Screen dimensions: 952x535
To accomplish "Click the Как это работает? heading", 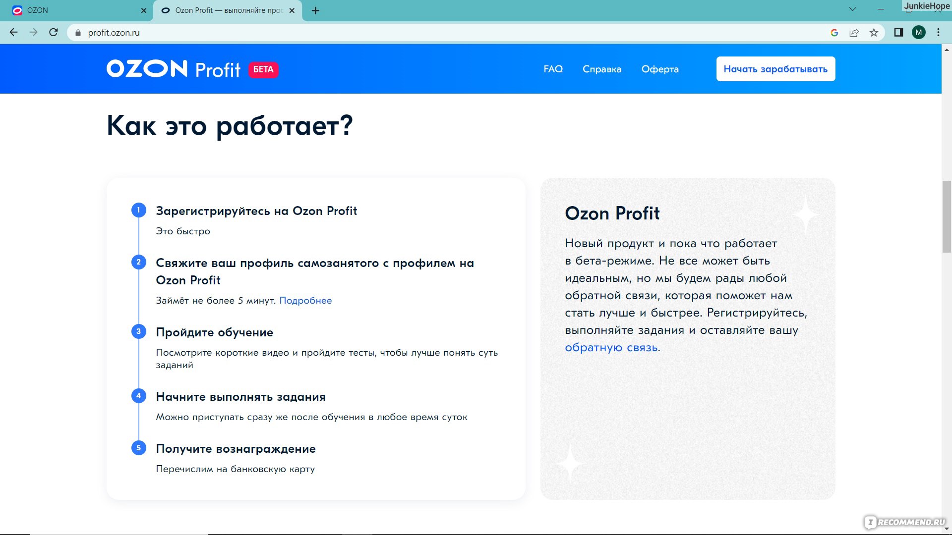I will pos(230,125).
